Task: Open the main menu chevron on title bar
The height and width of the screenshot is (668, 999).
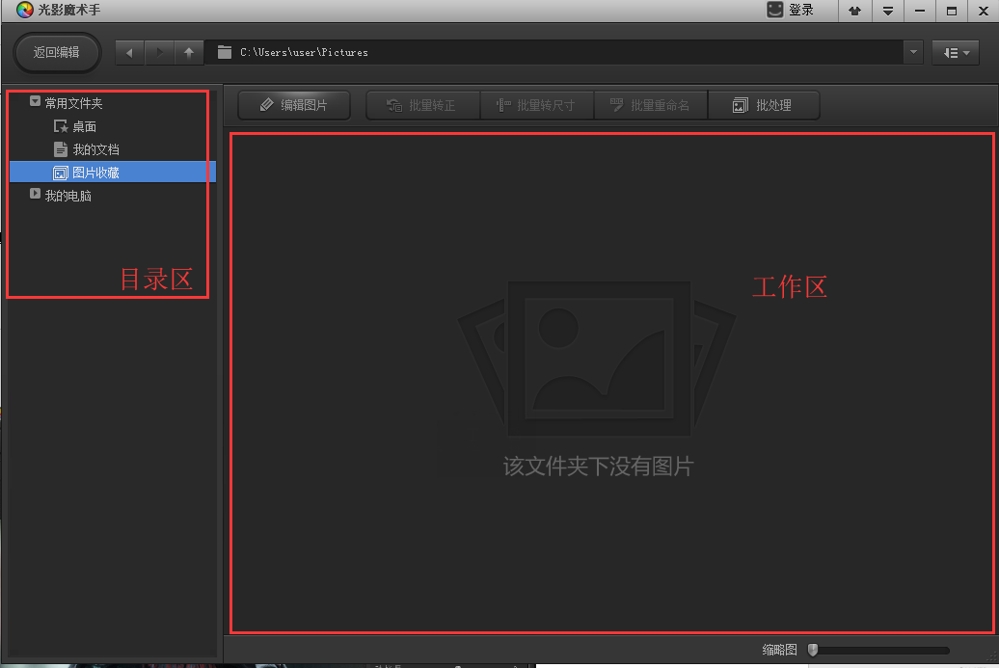Action: point(888,11)
